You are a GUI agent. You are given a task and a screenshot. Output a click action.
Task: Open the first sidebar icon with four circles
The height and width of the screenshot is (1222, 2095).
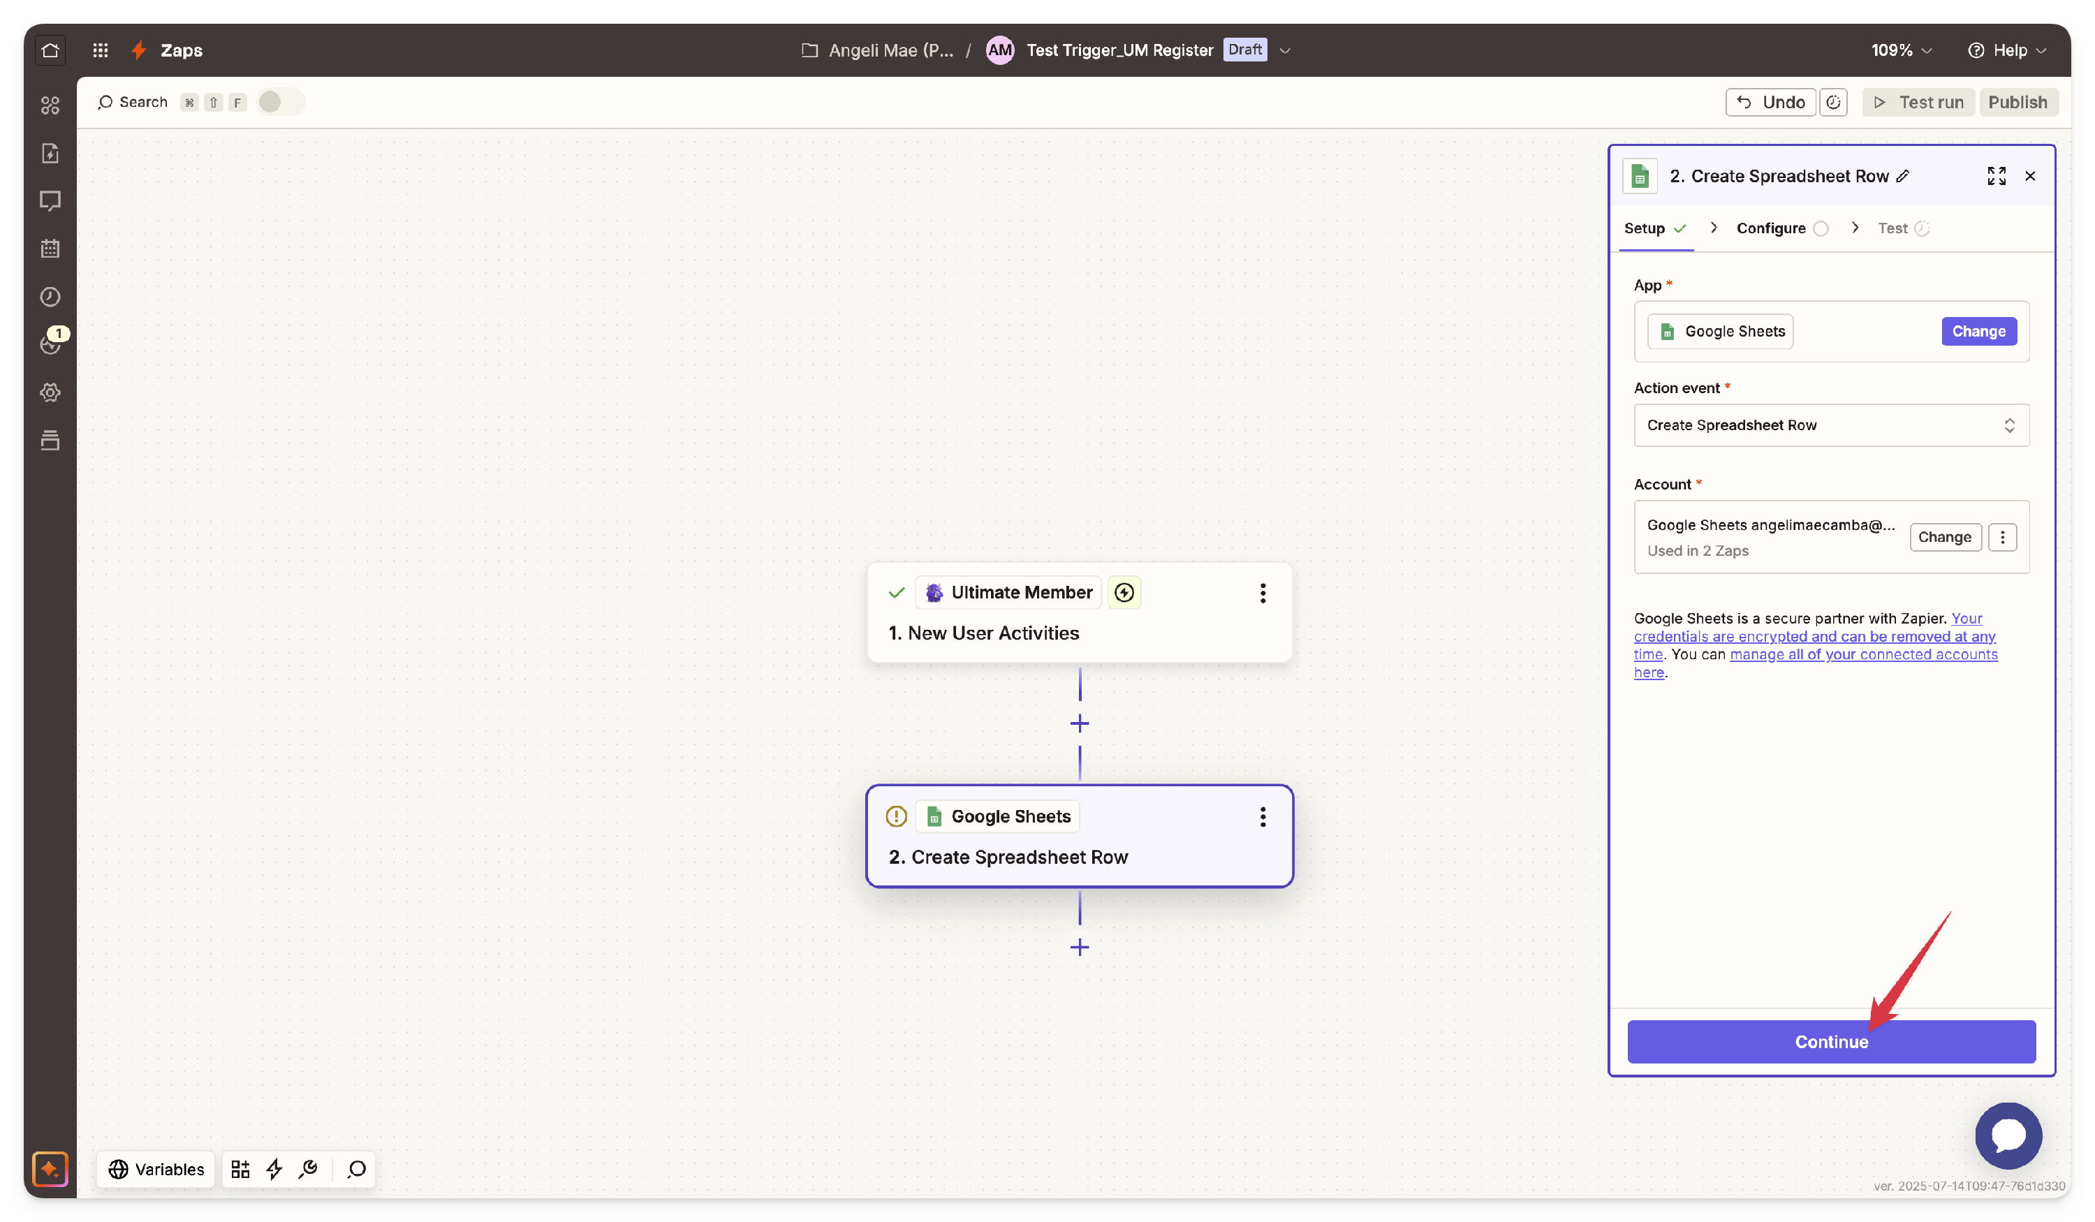50,105
